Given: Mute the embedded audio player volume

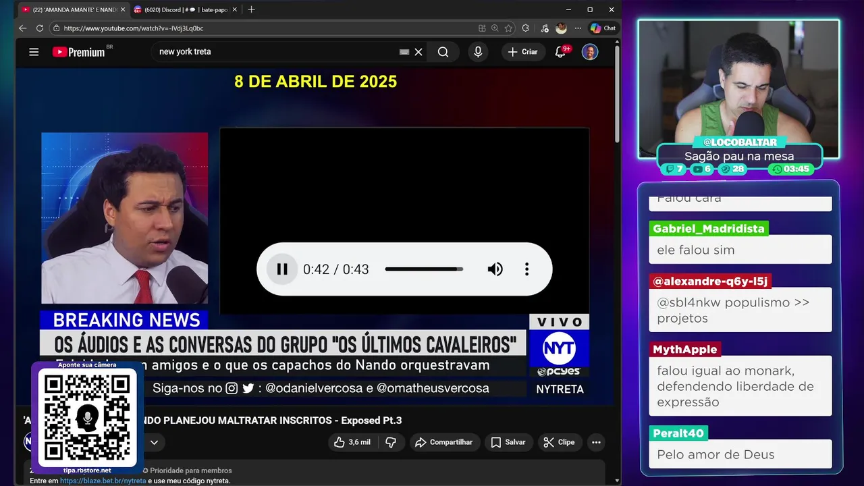Looking at the screenshot, I should pos(495,269).
